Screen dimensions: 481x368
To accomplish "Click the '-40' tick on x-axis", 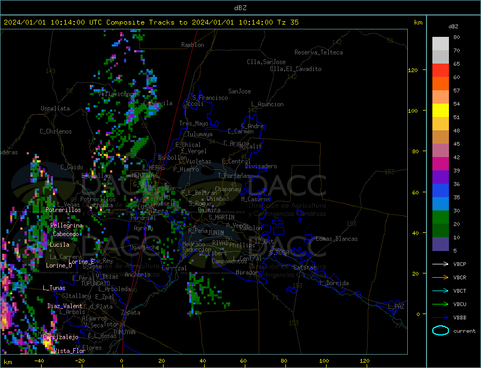I will (x=39, y=361).
